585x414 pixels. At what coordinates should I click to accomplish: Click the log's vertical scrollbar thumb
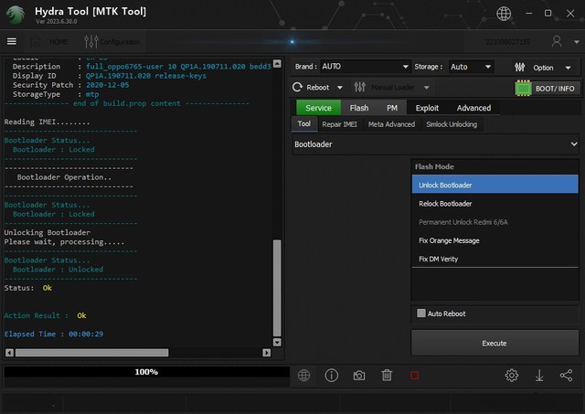coord(277,288)
